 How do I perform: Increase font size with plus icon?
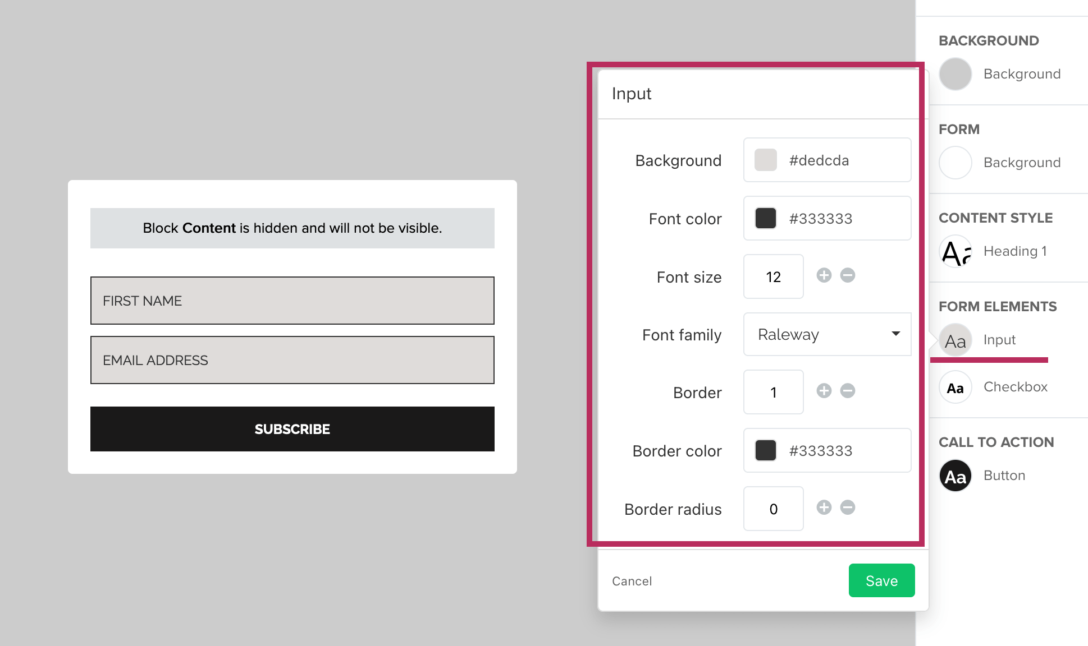click(824, 275)
